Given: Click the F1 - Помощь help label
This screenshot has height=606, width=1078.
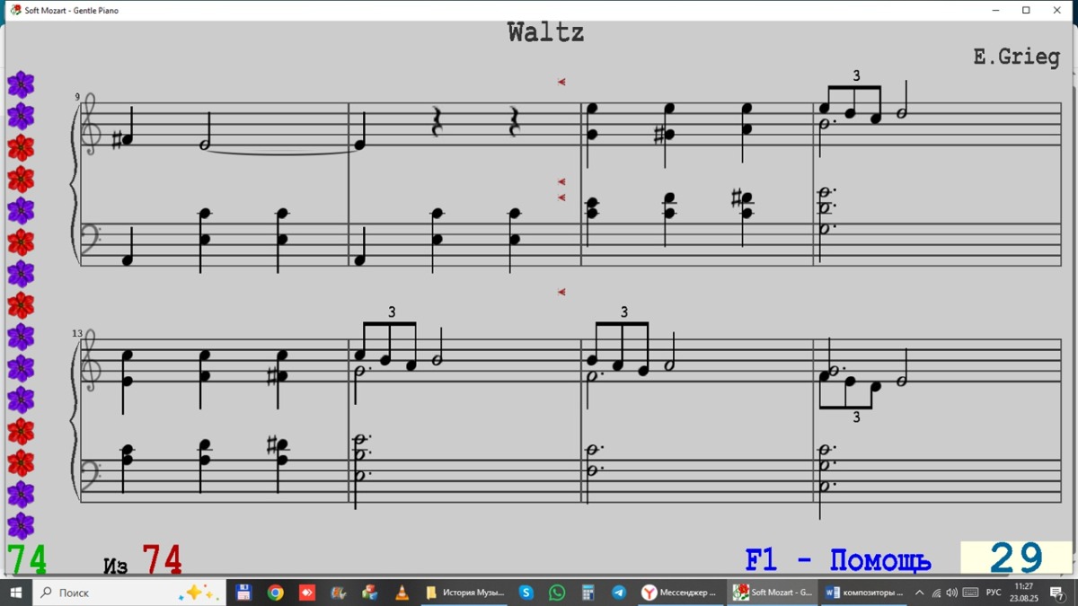Looking at the screenshot, I should pyautogui.click(x=838, y=560).
